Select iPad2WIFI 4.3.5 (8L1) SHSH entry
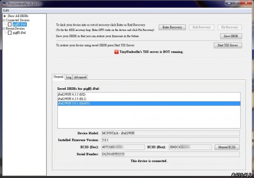The width and height of the screenshot is (254, 178). (x=149, y=99)
